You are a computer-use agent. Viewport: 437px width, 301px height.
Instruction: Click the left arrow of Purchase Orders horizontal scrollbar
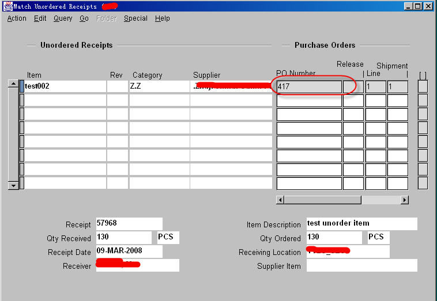coord(280,200)
